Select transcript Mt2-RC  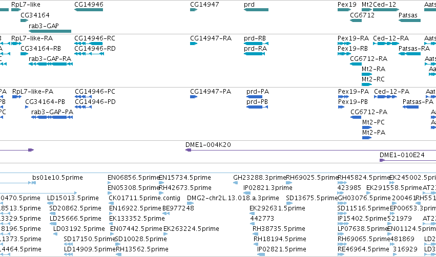coord(367,84)
